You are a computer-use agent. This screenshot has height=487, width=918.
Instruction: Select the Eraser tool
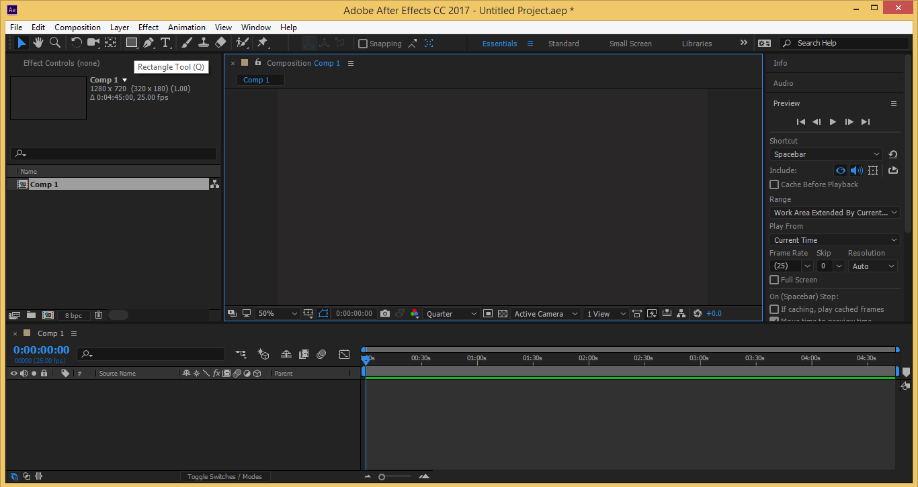click(x=220, y=43)
